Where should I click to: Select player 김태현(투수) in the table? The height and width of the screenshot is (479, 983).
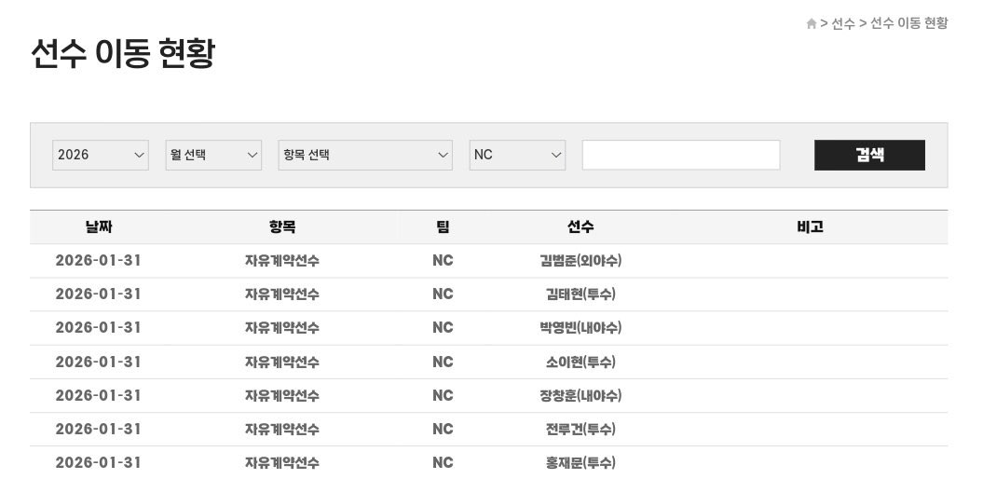point(580,294)
